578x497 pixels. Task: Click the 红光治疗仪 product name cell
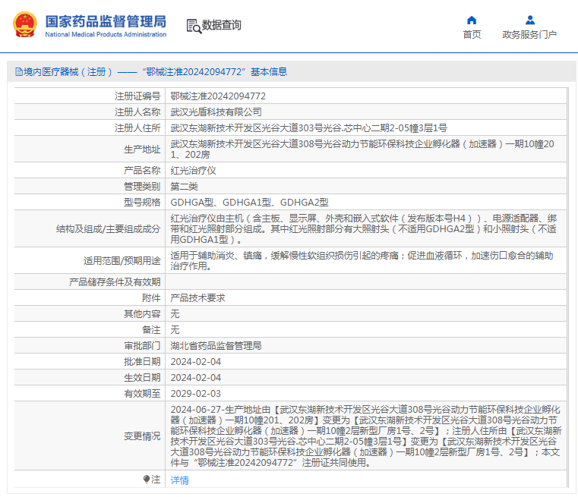pos(366,171)
